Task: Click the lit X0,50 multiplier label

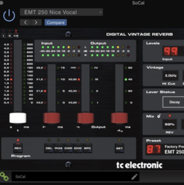Action: (x=73, y=79)
